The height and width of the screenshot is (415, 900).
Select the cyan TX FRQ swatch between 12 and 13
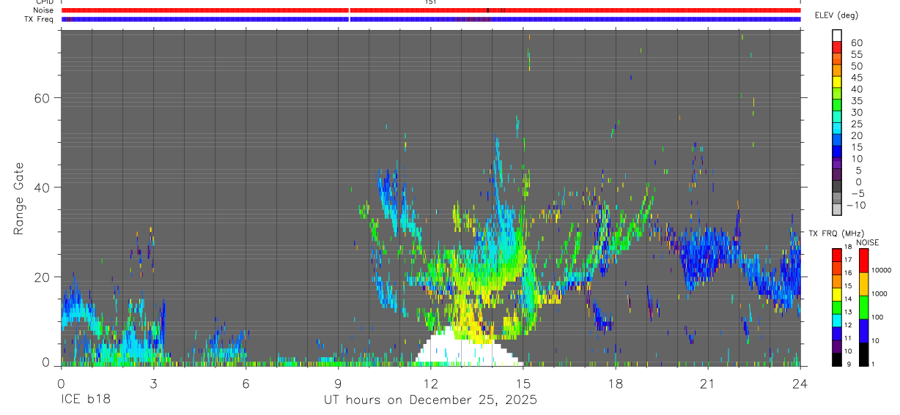tap(837, 320)
